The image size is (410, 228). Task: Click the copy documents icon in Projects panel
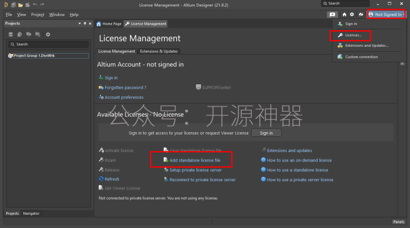click(20, 34)
